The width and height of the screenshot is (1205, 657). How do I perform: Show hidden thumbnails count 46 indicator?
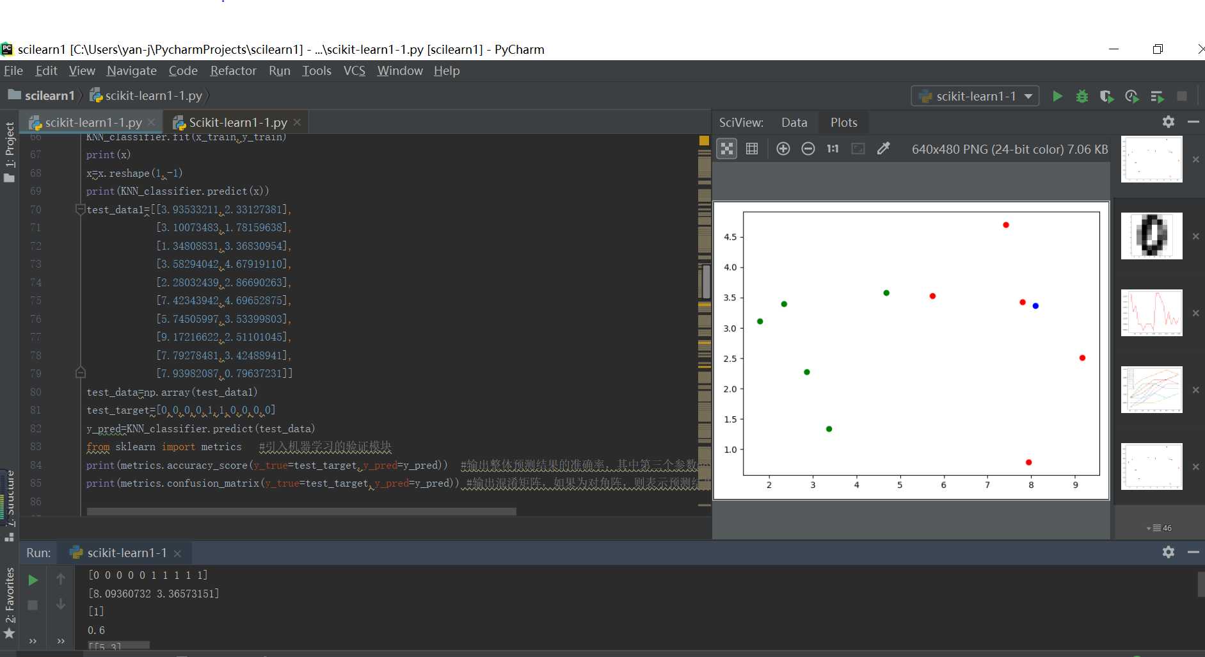(x=1160, y=528)
